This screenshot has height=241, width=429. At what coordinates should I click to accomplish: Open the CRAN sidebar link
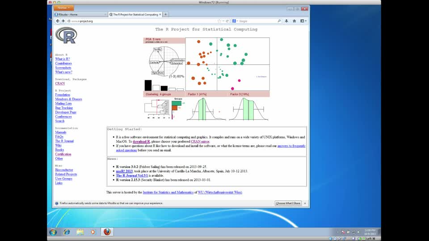pyautogui.click(x=60, y=83)
